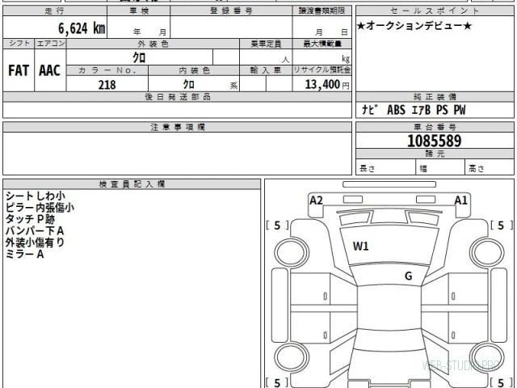Click the セールスポイント header
This screenshot has height=388, width=517.
pyautogui.click(x=435, y=11)
